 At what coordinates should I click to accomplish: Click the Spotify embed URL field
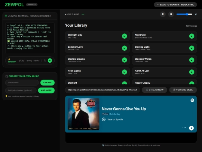click(102, 90)
